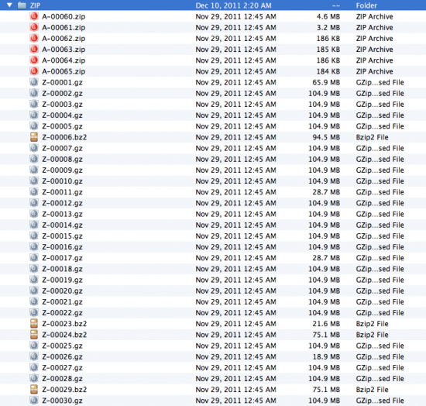The image size is (426, 406).
Task: Select the A-00060.zip file icon
Action: click(x=34, y=16)
